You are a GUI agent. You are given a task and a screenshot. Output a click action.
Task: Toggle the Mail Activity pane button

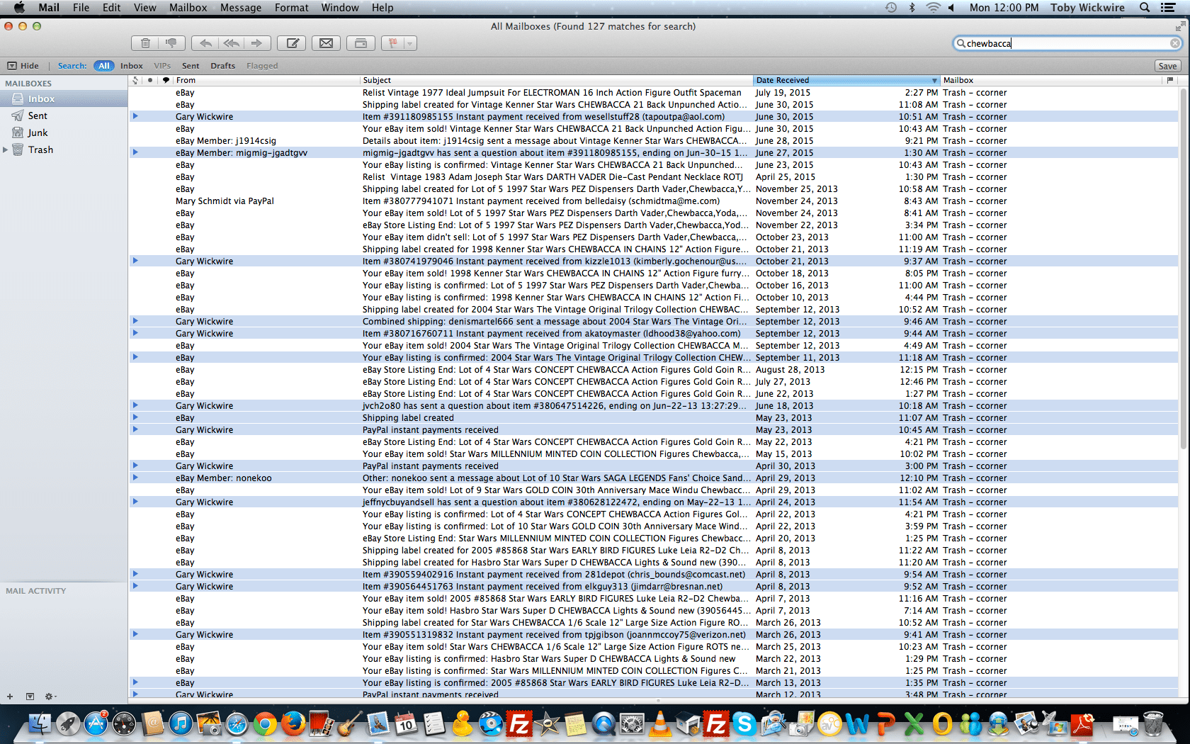coord(30,697)
